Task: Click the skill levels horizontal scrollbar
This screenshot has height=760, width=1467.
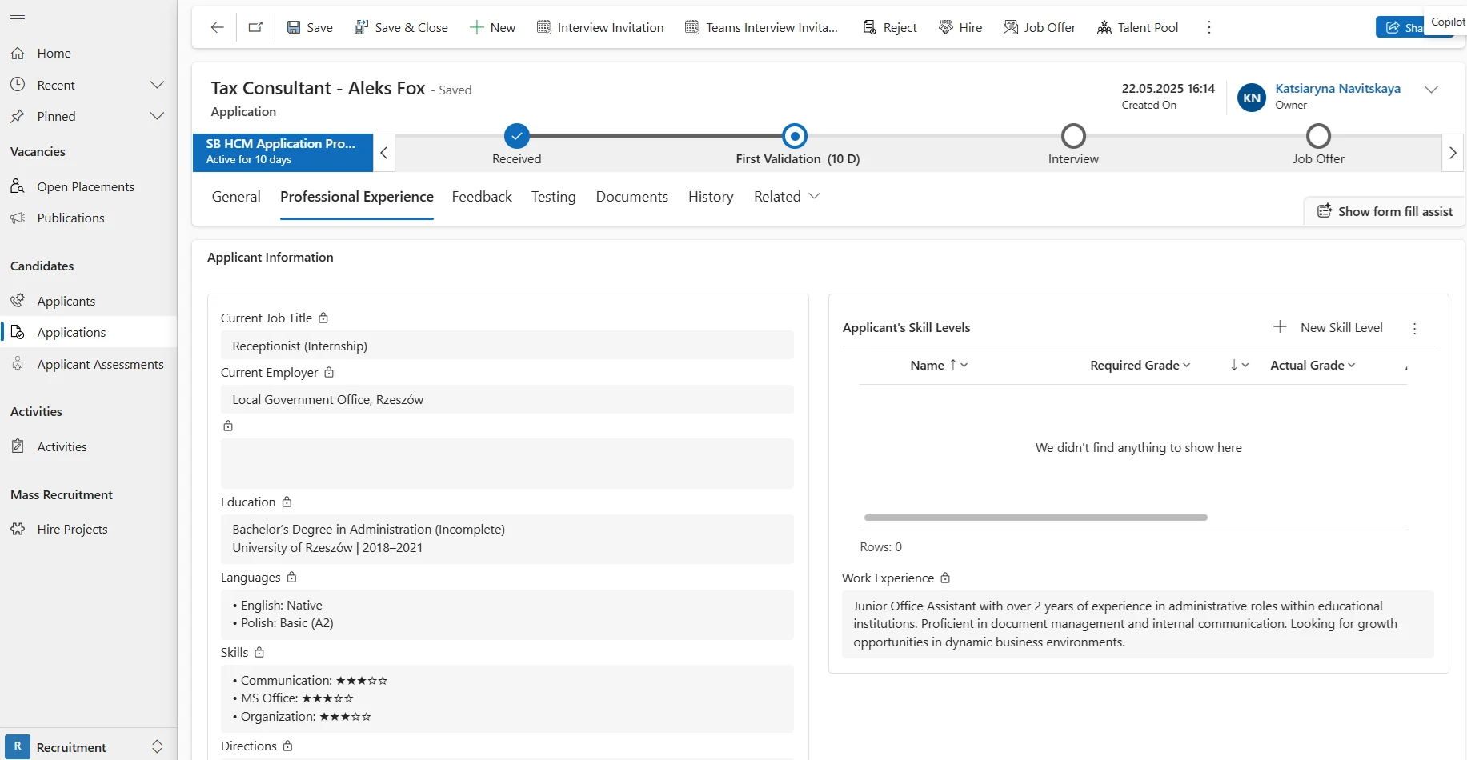Action: [x=1036, y=518]
